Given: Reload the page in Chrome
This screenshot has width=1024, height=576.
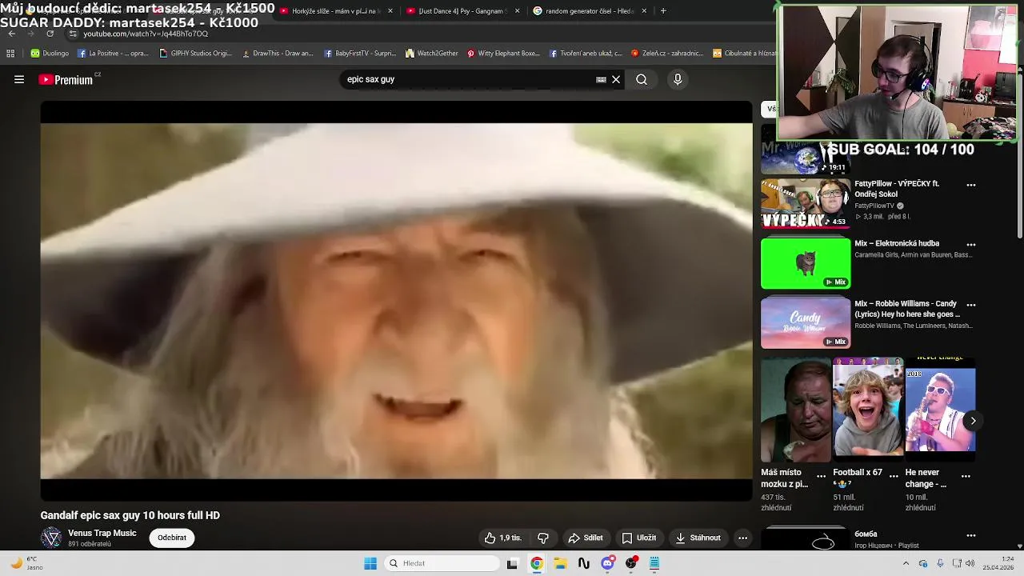Looking at the screenshot, I should 50,34.
